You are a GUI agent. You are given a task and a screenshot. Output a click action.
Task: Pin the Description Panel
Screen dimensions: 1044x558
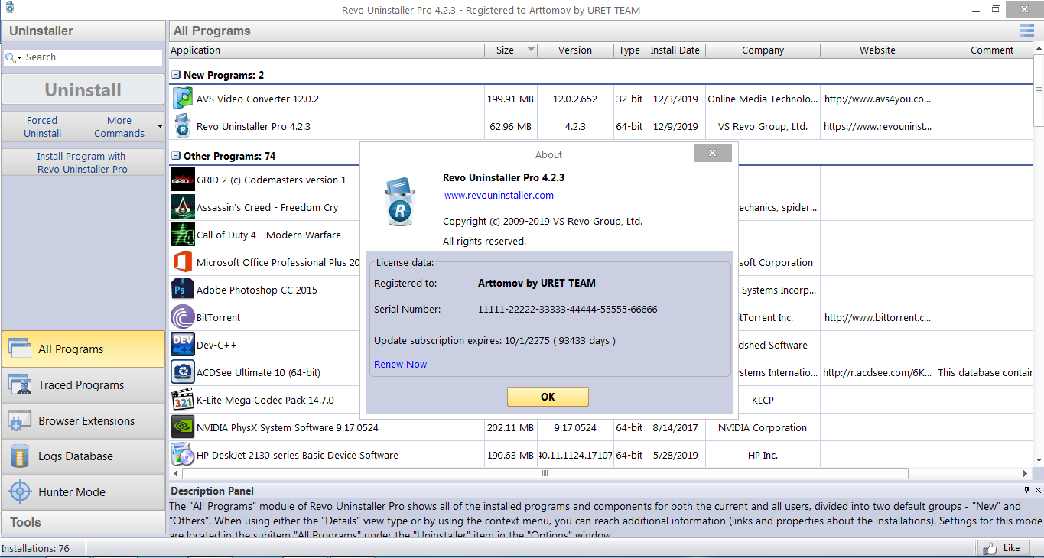(x=1026, y=490)
